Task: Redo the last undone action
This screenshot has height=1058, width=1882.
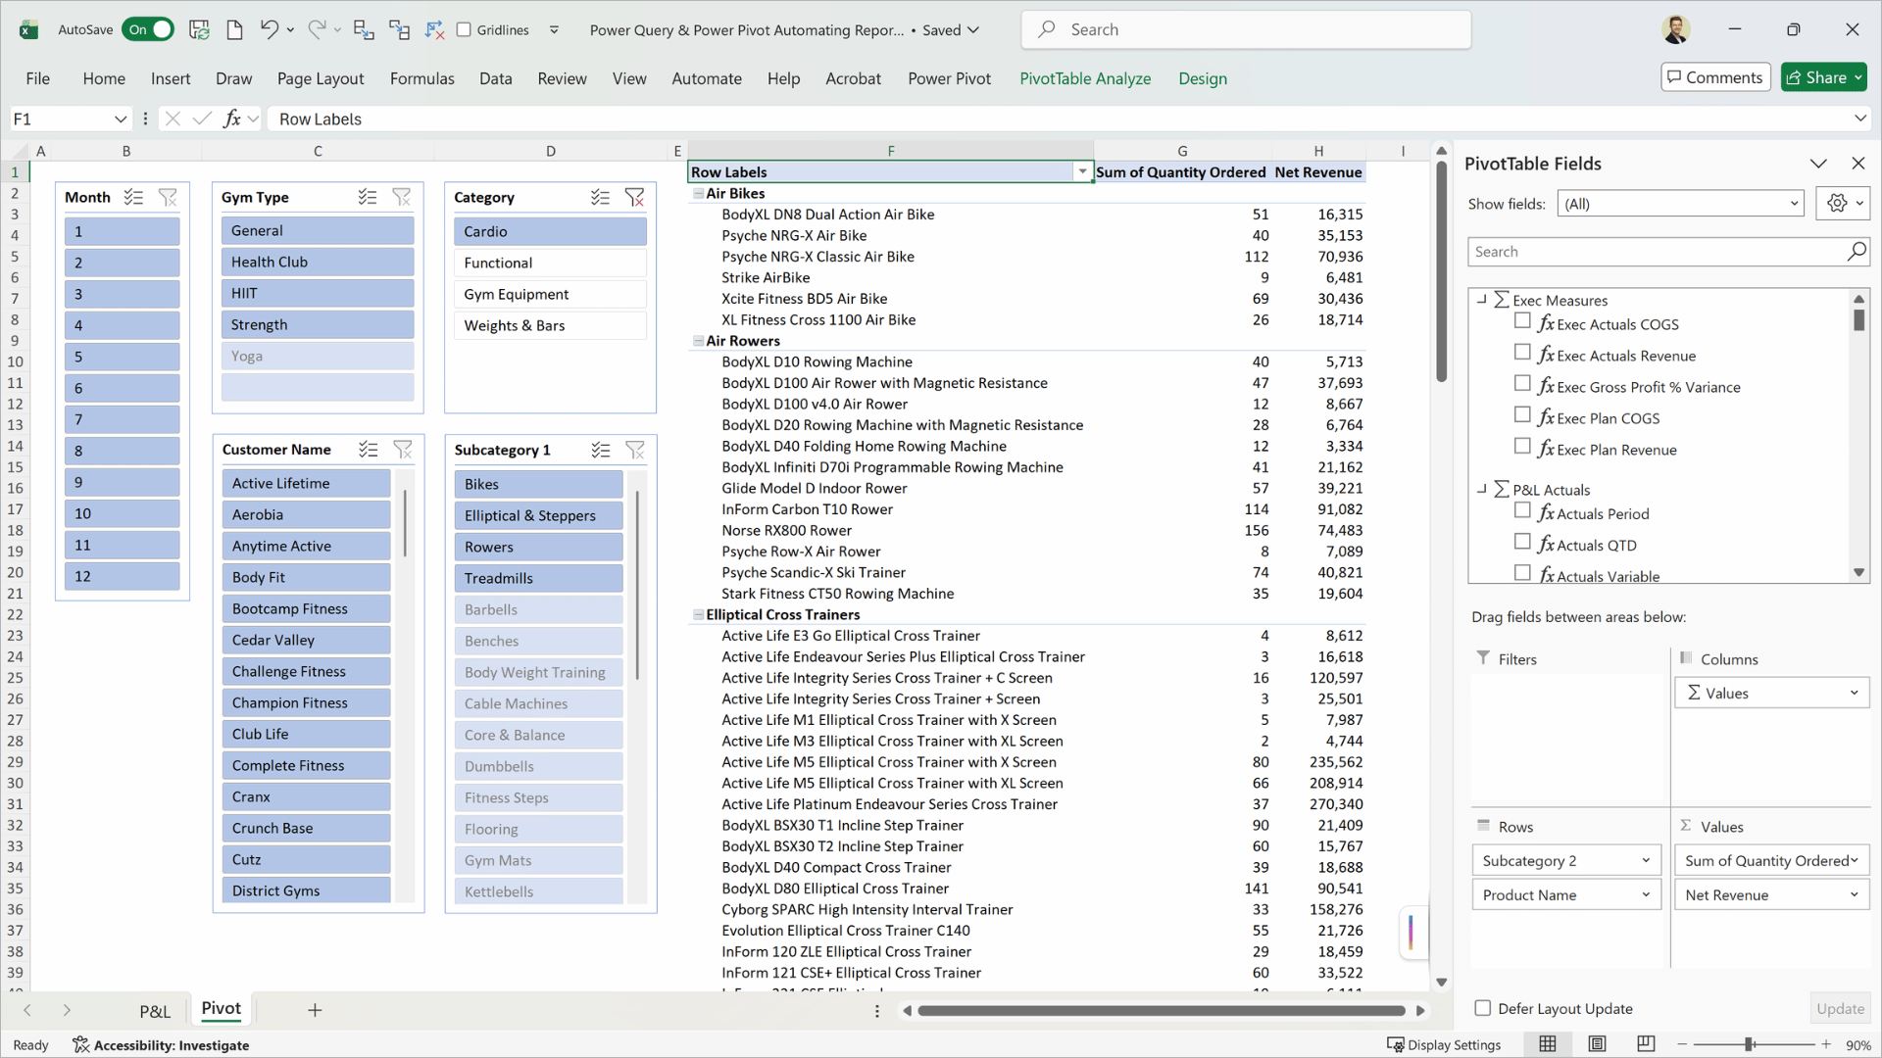Action: point(317,29)
